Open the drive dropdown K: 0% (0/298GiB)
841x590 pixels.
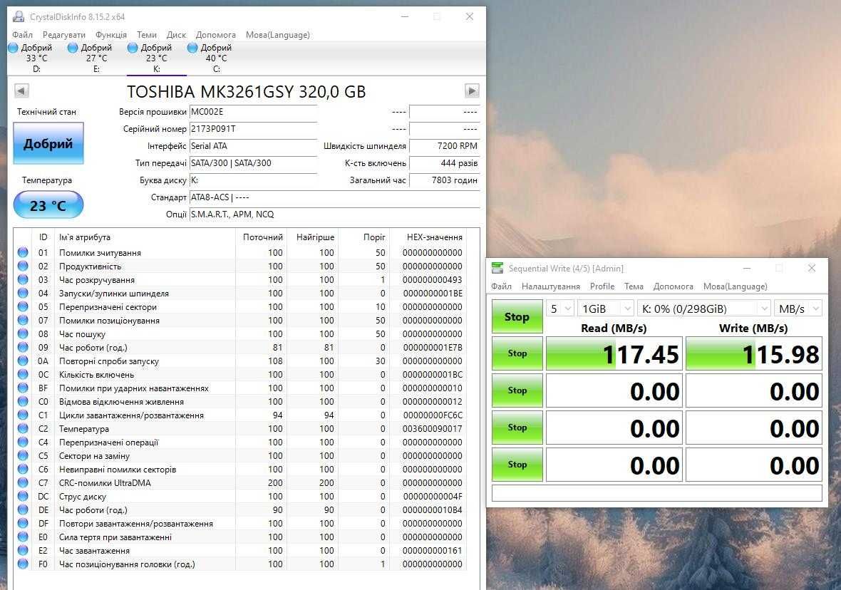(704, 309)
